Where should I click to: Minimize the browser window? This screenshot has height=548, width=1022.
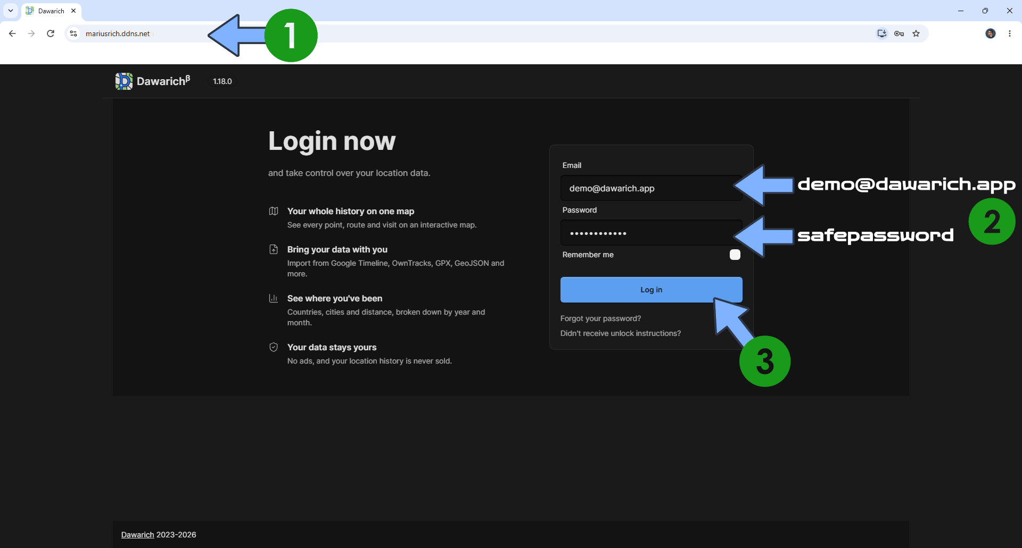tap(961, 11)
